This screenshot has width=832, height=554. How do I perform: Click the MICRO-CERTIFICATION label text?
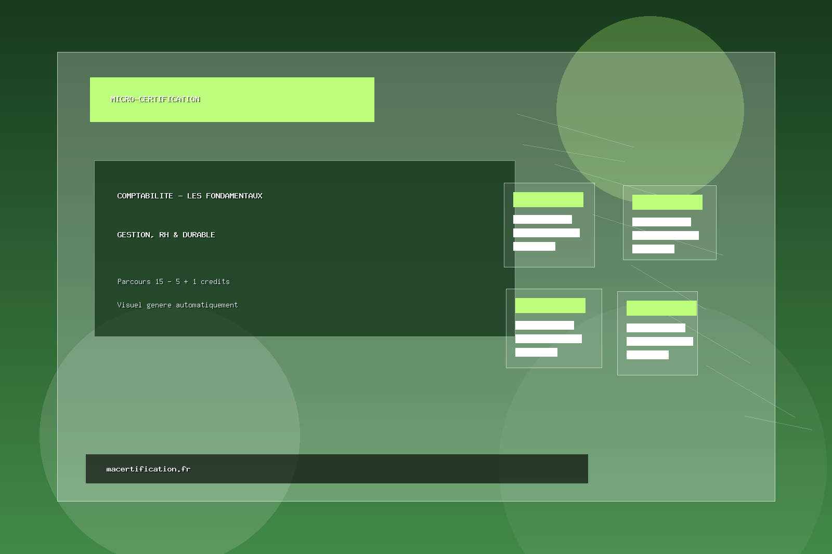155,99
